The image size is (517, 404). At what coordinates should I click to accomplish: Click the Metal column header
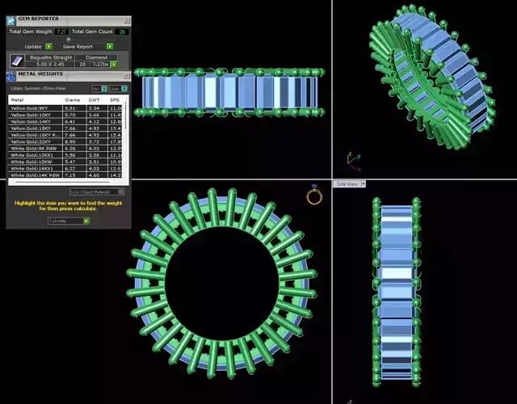coord(17,100)
